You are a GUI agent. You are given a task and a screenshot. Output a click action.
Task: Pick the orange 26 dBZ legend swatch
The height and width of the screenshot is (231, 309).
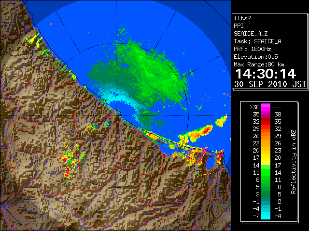266,136
